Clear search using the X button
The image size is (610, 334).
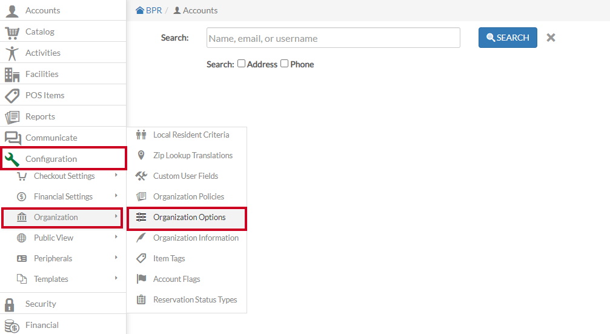tap(551, 38)
